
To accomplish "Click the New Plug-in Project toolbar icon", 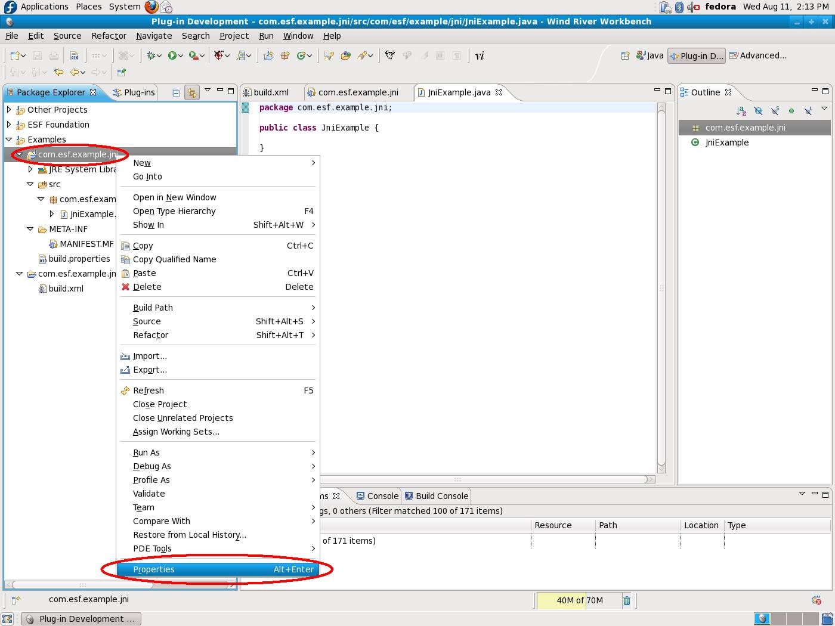I will pyautogui.click(x=268, y=55).
